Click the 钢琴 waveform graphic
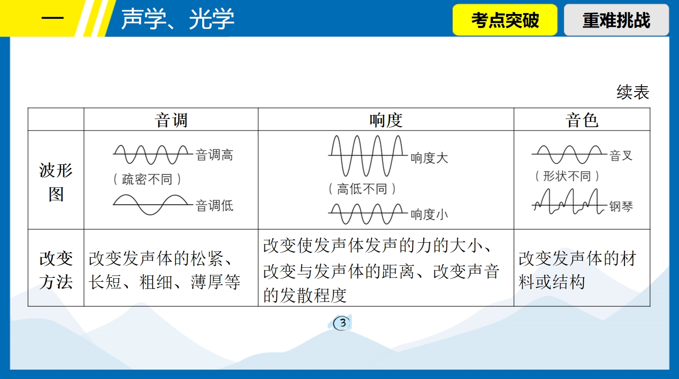 coord(569,201)
